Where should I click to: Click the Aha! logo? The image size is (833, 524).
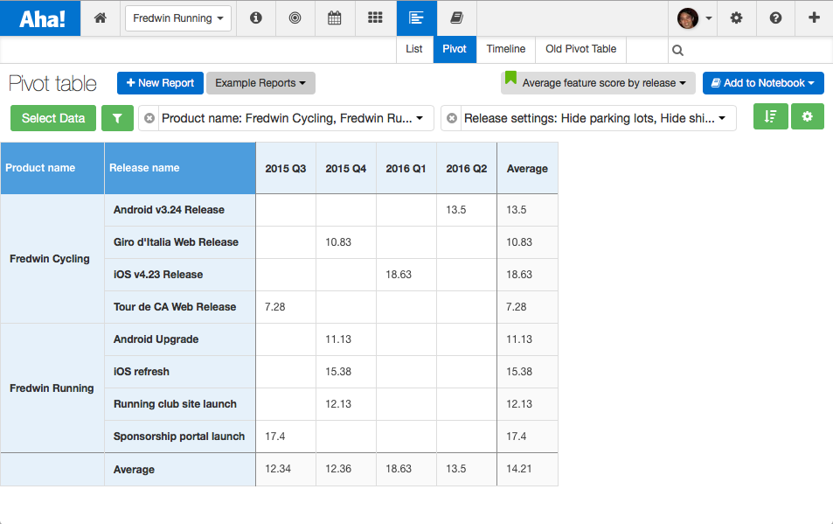click(41, 18)
